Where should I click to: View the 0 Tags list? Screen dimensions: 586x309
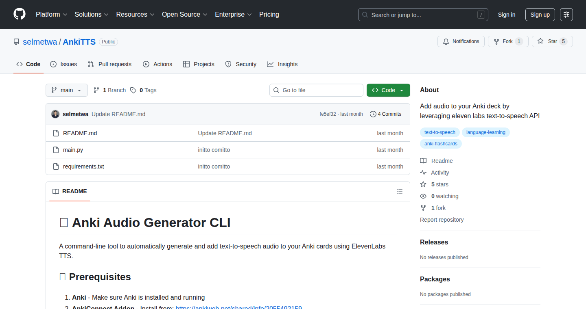[x=143, y=90]
